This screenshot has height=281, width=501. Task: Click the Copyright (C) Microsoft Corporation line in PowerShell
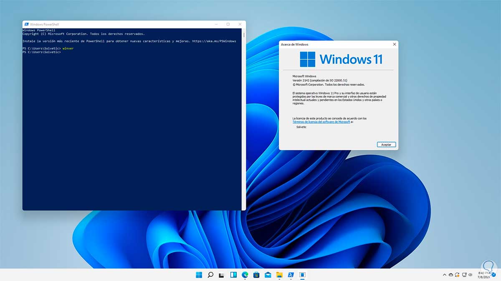pos(83,34)
